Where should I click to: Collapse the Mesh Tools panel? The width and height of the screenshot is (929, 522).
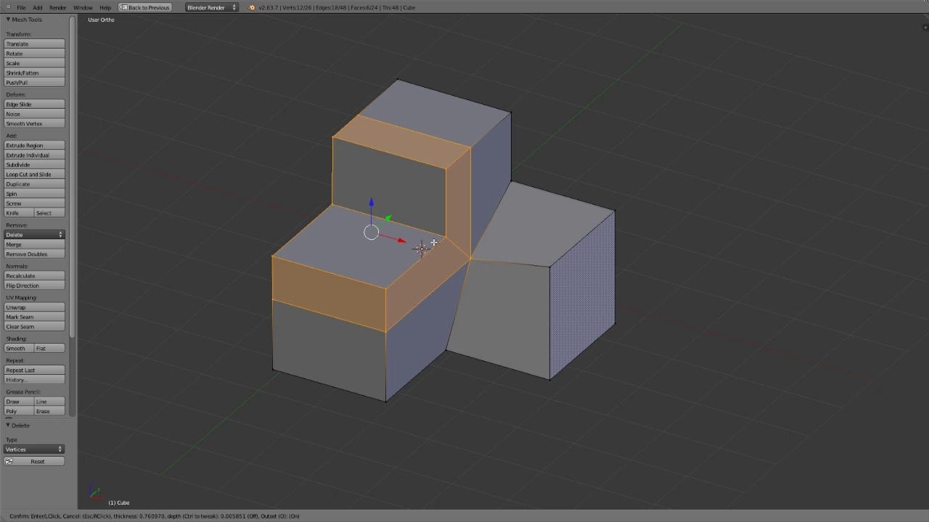[7, 20]
